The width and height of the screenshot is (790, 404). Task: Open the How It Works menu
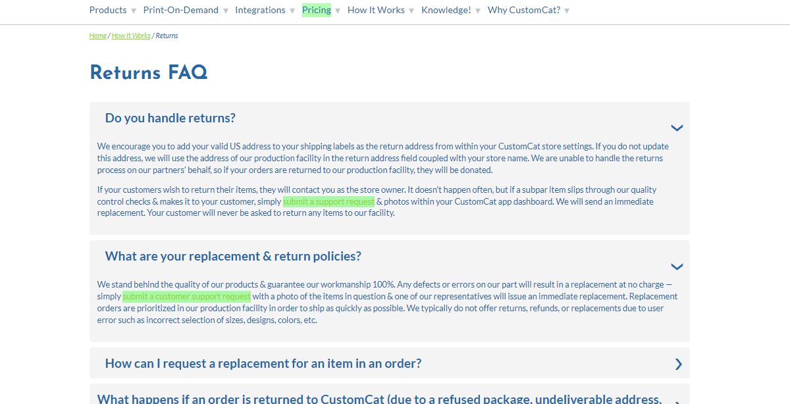pos(376,10)
